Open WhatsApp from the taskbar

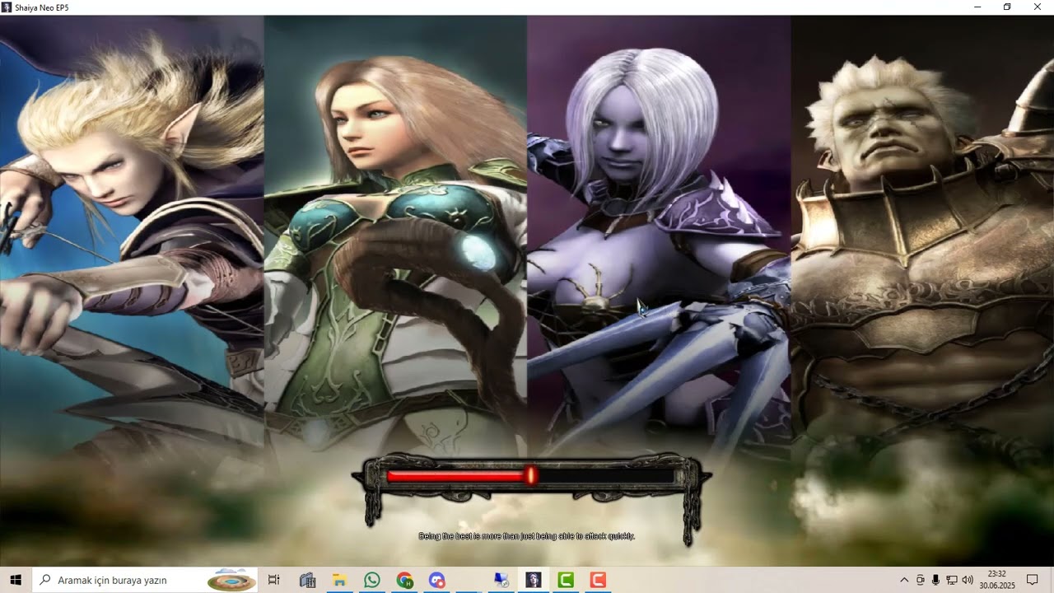(371, 580)
